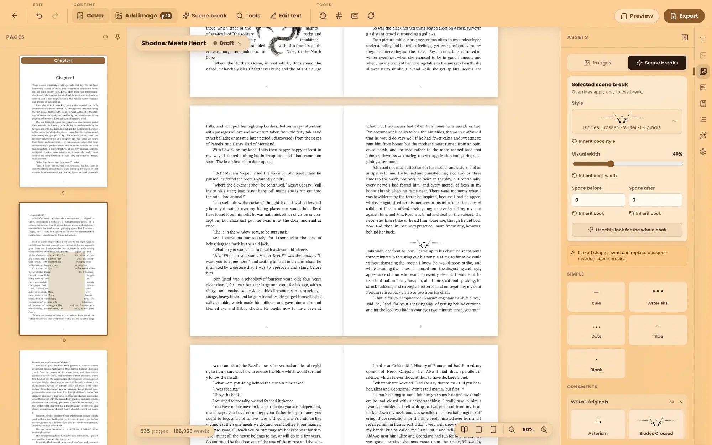This screenshot has width=712, height=445.
Task: Click the Export button
Action: pos(684,16)
